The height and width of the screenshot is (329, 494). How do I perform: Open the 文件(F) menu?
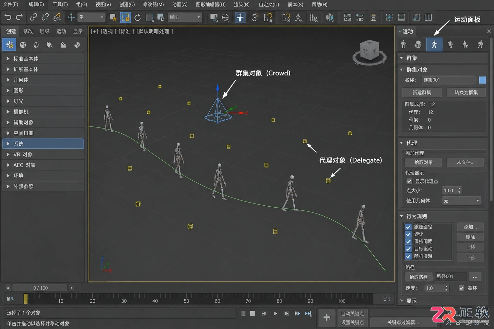coord(11,4)
